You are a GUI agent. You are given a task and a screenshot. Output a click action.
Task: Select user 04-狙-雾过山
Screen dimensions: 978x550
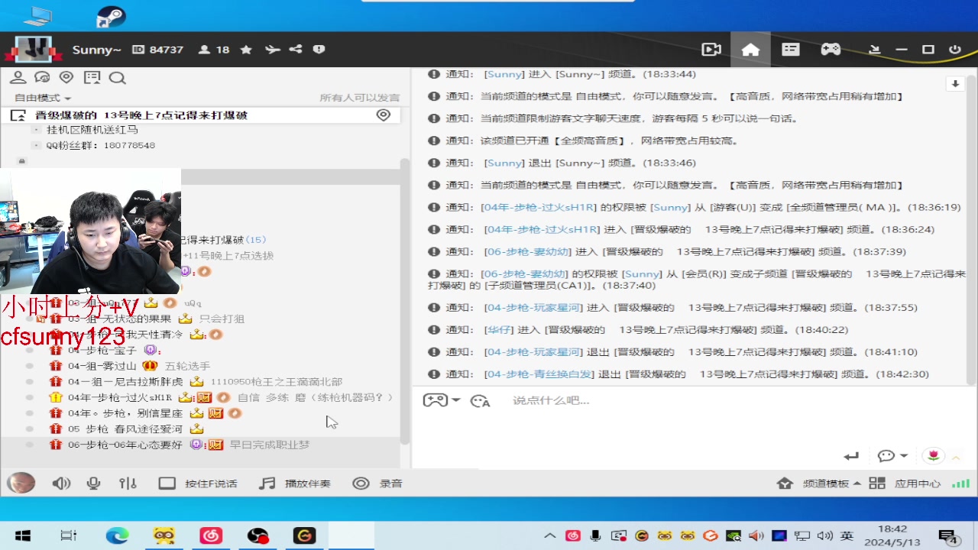point(102,366)
